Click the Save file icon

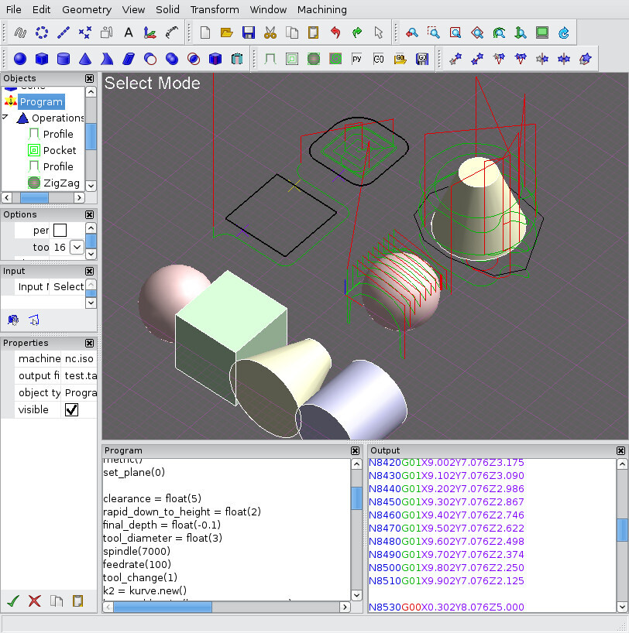(x=248, y=33)
